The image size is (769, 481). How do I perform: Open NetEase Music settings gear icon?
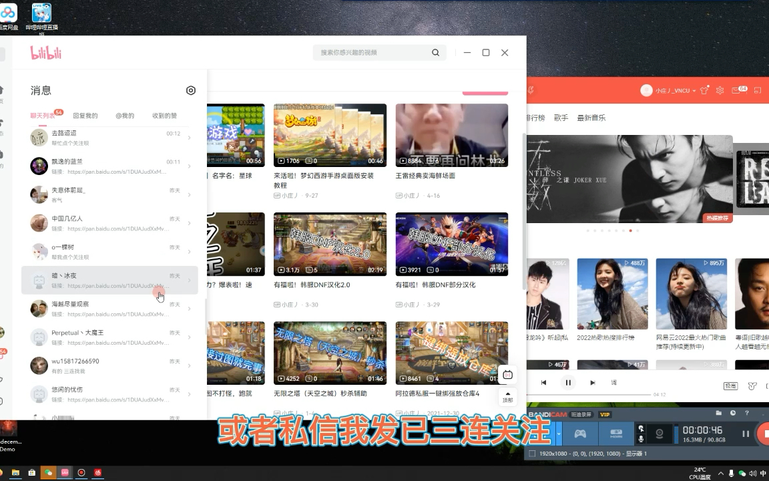pyautogui.click(x=720, y=90)
